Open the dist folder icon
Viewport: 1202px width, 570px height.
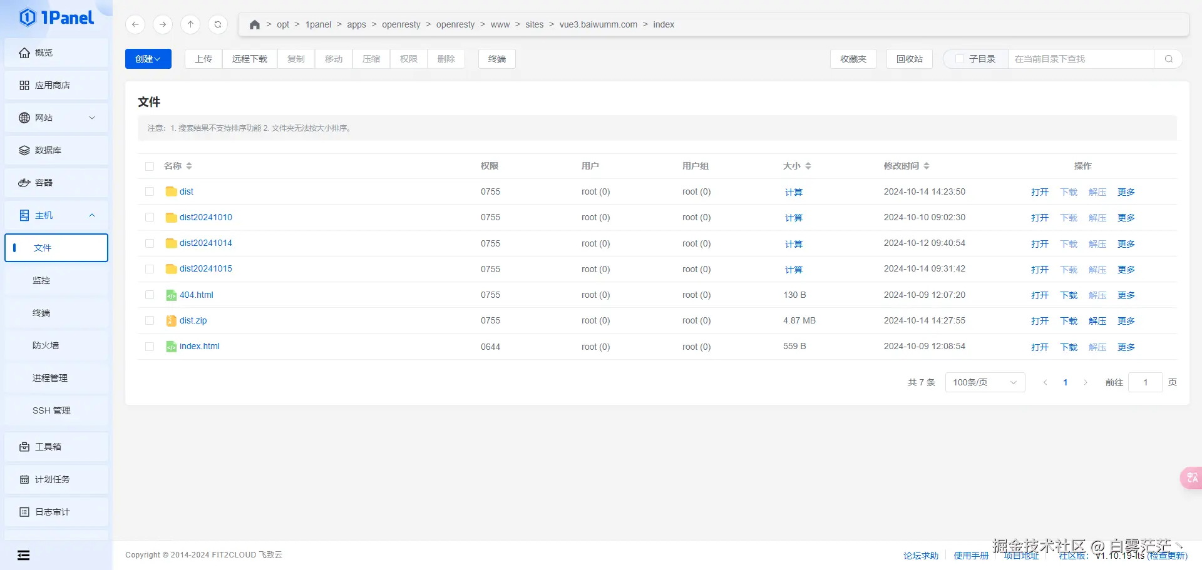click(x=171, y=191)
